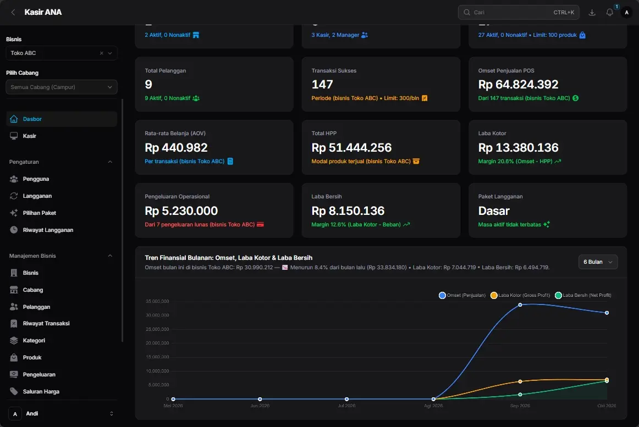Click the Saluran Harga tag icon
Image resolution: width=639 pixels, height=427 pixels.
14,391
